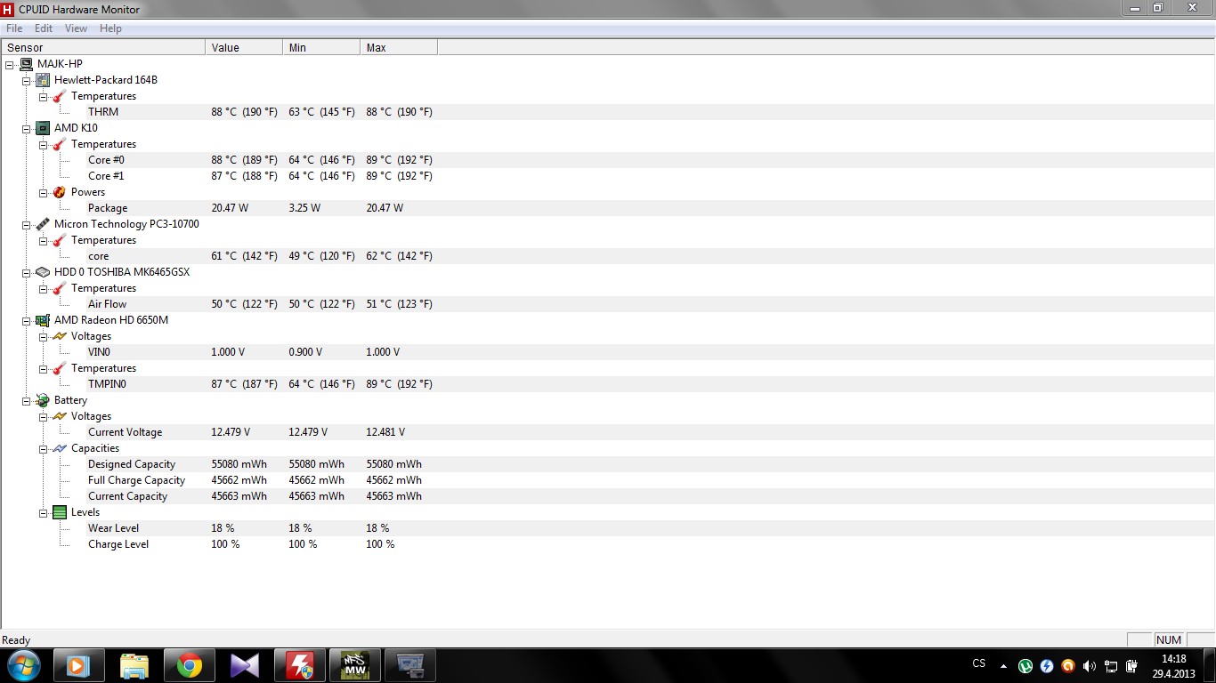This screenshot has width=1216, height=683.
Task: Click the Powers flame icon
Action: [60, 192]
